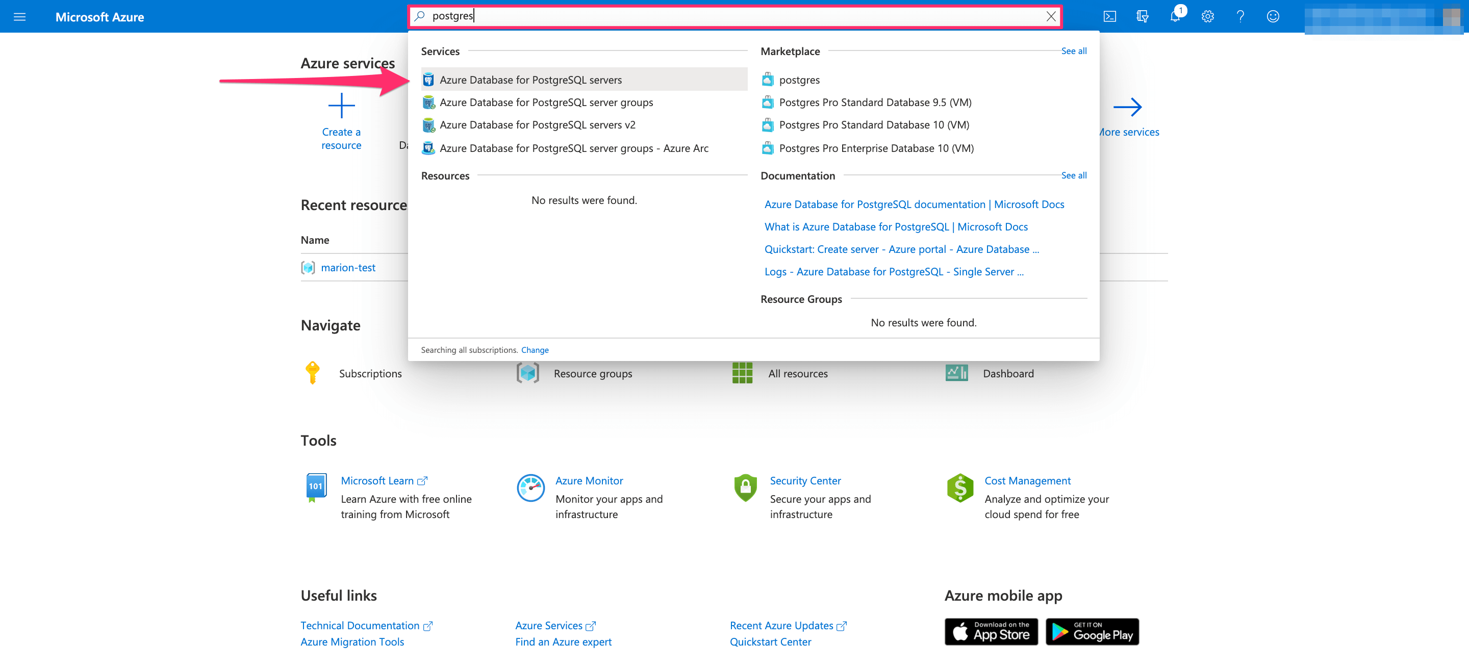
Task: Click See all next to Marketplace
Action: [1073, 50]
